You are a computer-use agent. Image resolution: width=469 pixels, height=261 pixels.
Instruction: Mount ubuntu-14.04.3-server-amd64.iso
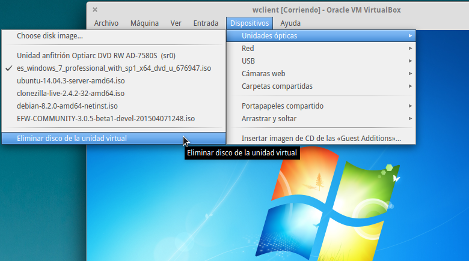pos(114,80)
